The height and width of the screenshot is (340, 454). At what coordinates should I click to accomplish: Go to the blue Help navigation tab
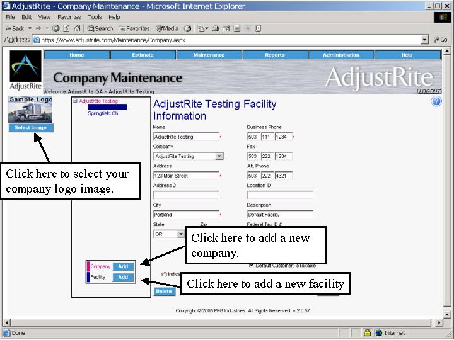[407, 55]
